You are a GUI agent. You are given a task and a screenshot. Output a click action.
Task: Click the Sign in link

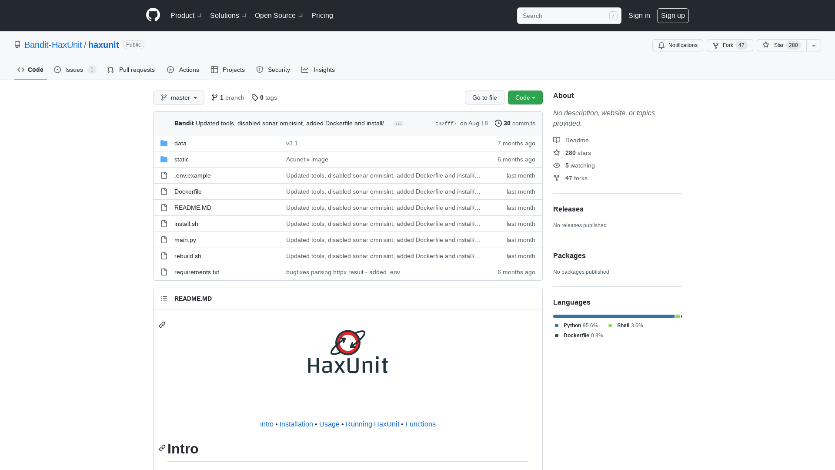pos(639,15)
